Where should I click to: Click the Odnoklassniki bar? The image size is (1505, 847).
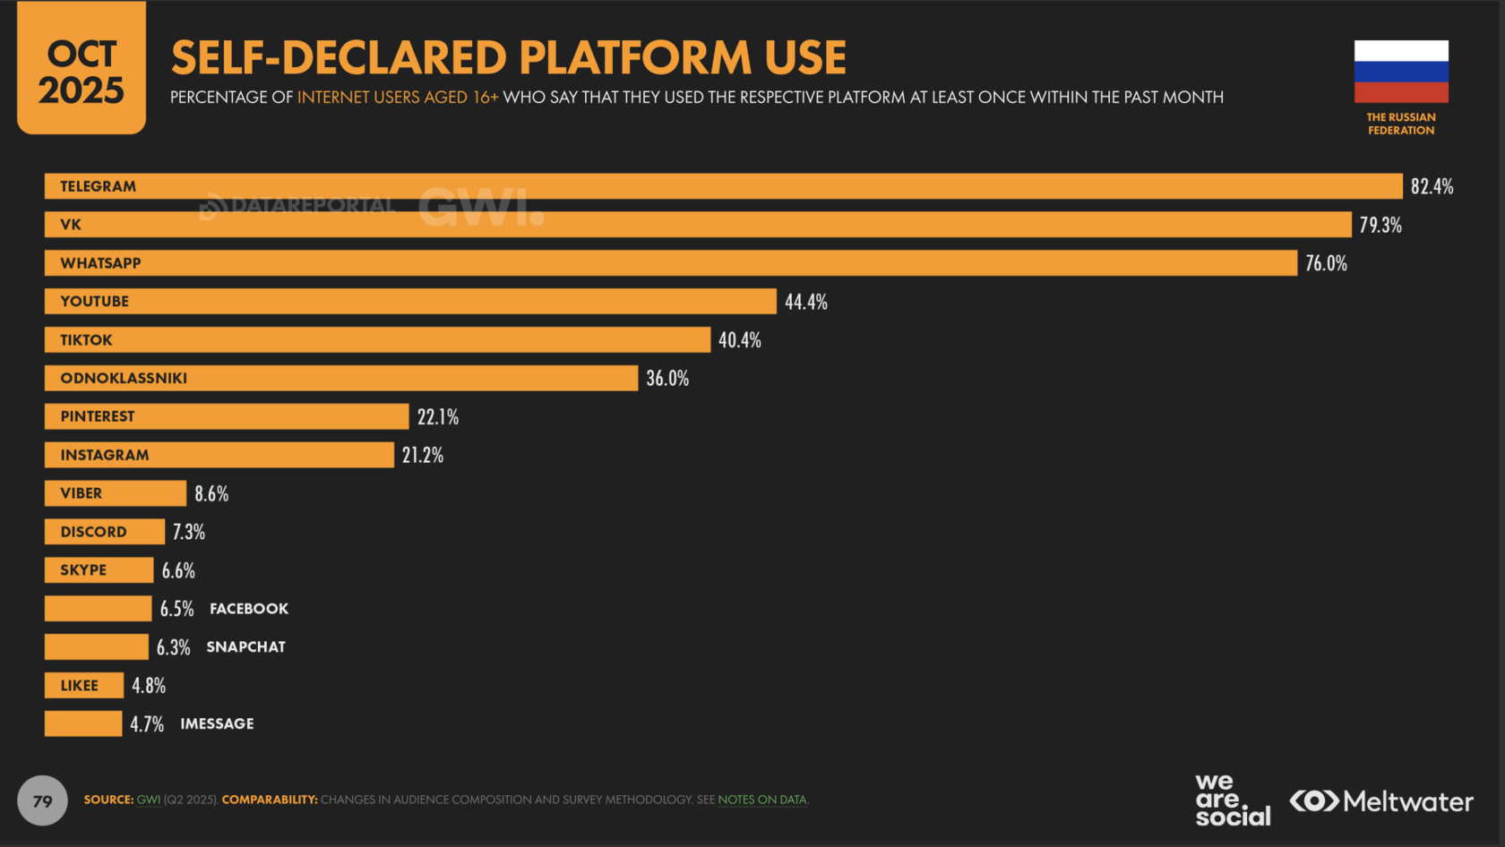point(341,379)
